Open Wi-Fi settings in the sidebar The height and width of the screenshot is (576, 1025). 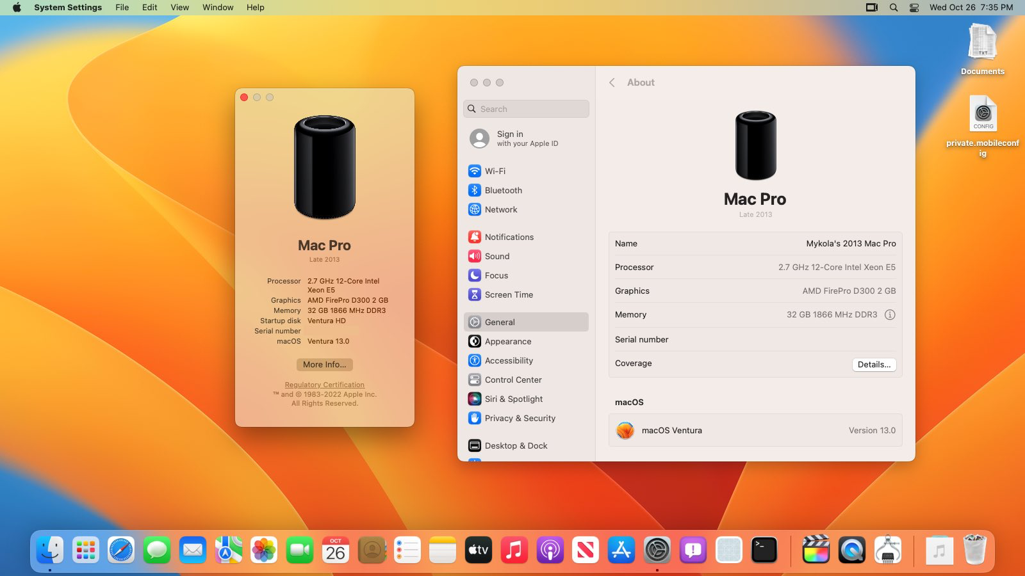(526, 171)
